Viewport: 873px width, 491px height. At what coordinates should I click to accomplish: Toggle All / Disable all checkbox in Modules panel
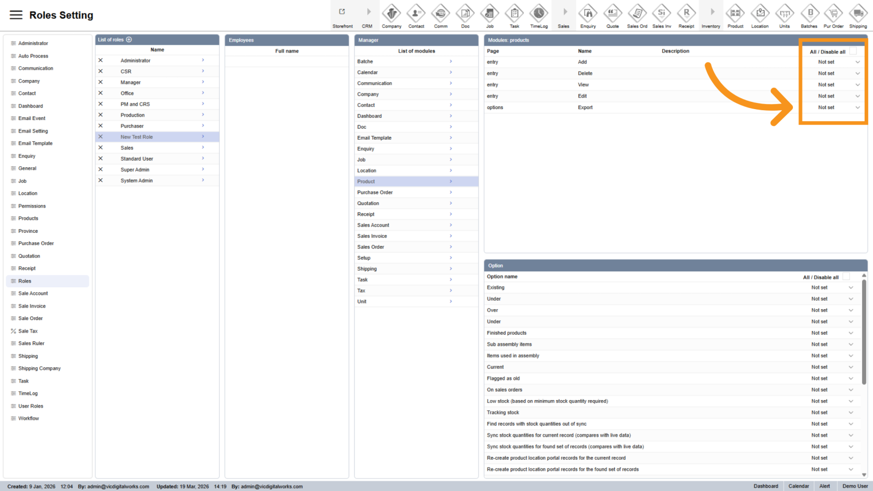[x=853, y=51]
